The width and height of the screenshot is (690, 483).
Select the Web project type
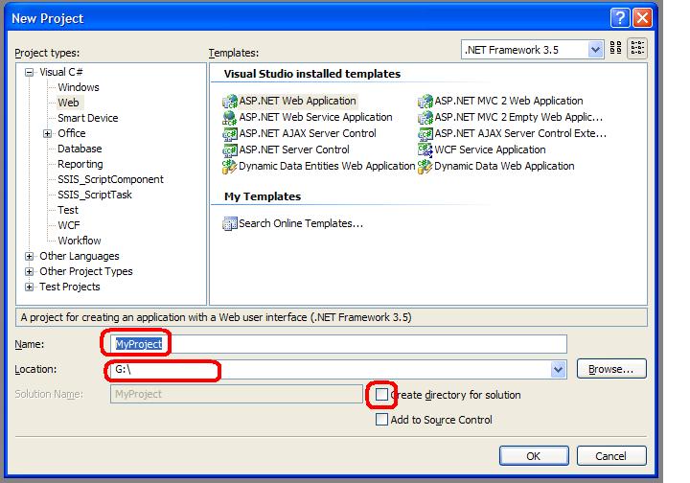(68, 103)
